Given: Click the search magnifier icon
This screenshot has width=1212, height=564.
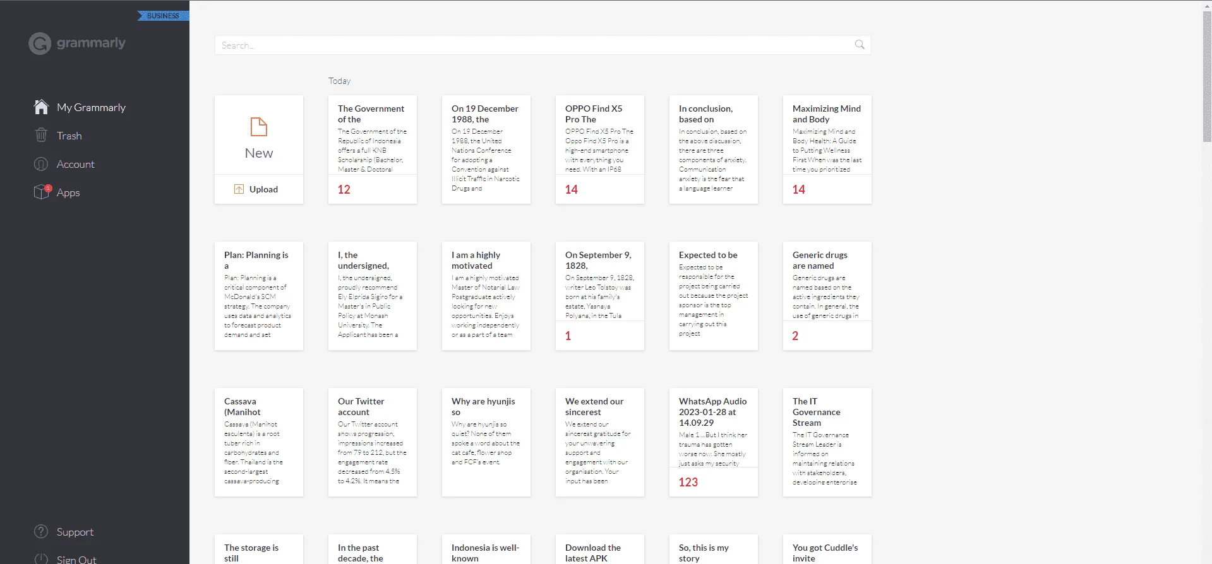Looking at the screenshot, I should (860, 45).
